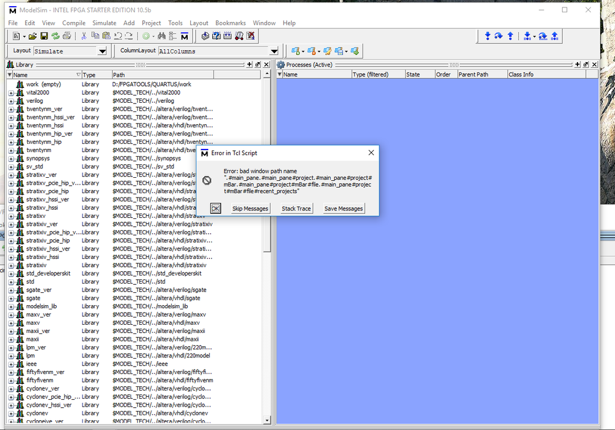Click the Step Out up arrow icon

point(510,36)
